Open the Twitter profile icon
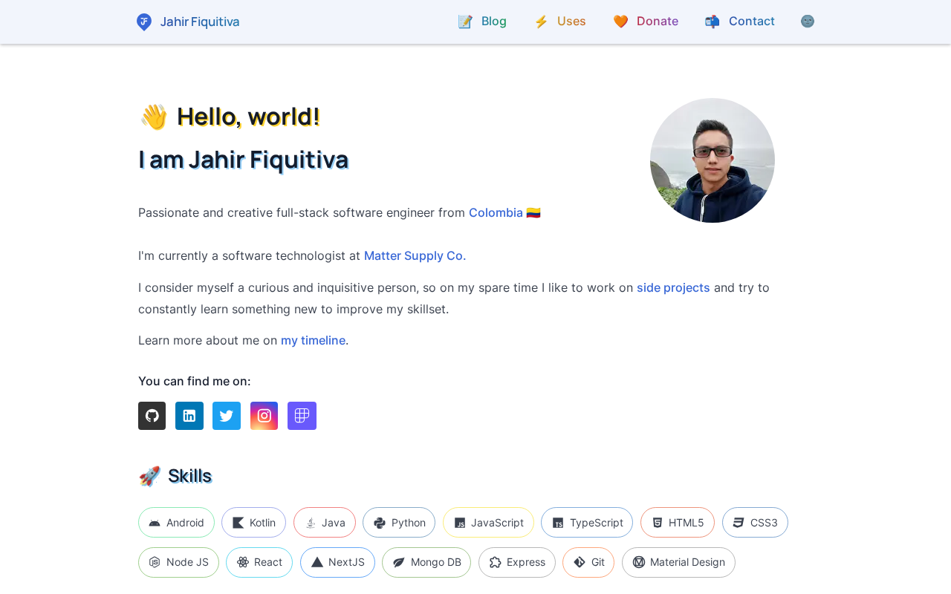The width and height of the screenshot is (951, 594). coord(227,416)
